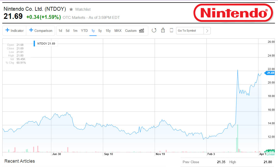The width and height of the screenshot is (278, 167).
Task: Click the Apr 1 date label
Action: coord(263,154)
